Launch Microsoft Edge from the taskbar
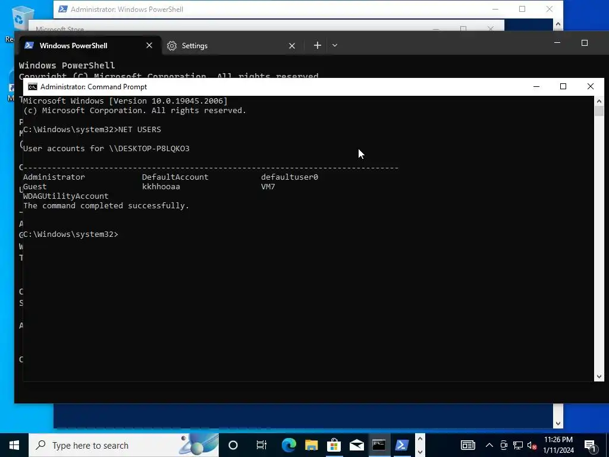 tap(288, 445)
